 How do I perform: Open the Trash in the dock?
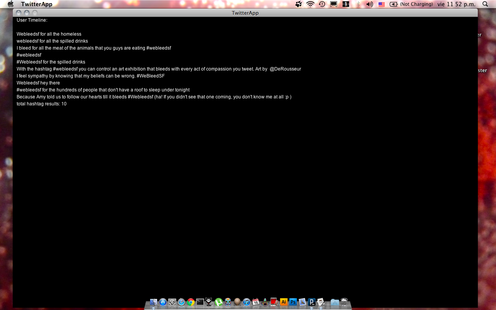pos(344,302)
